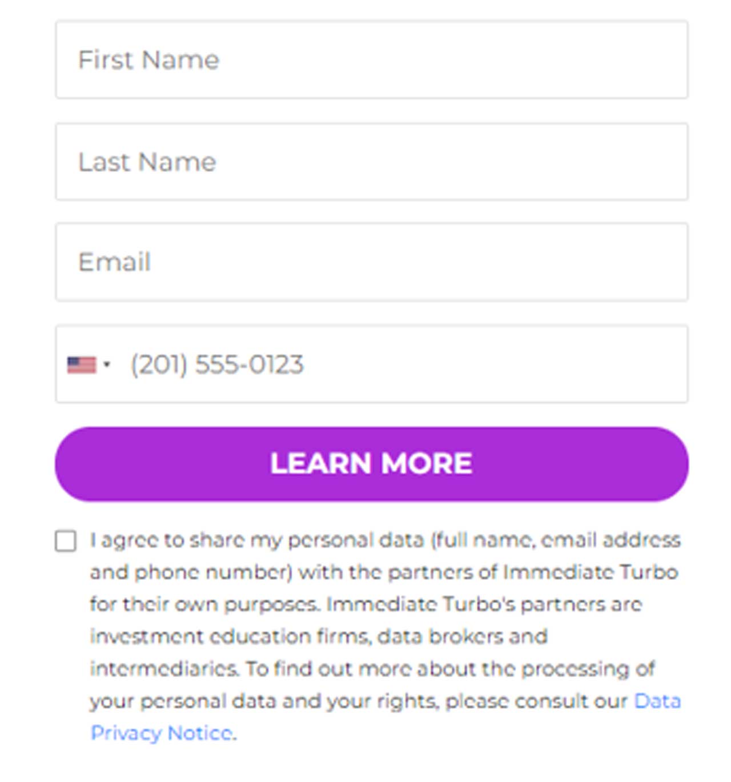Open the country selector beside the phone field

click(x=89, y=364)
